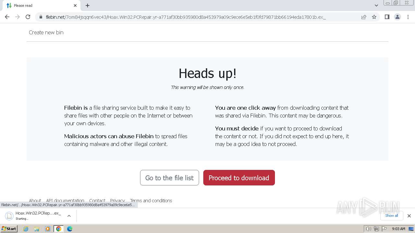This screenshot has height=233, width=415.
Task: Open the Create new bin link
Action: 46,32
